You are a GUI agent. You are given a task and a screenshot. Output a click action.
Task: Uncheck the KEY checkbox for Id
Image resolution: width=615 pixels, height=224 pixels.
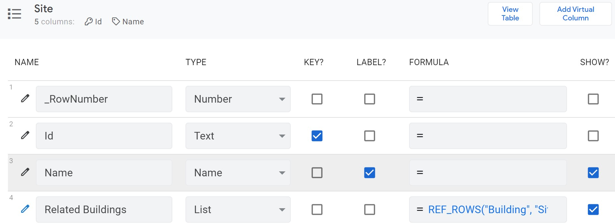(317, 136)
